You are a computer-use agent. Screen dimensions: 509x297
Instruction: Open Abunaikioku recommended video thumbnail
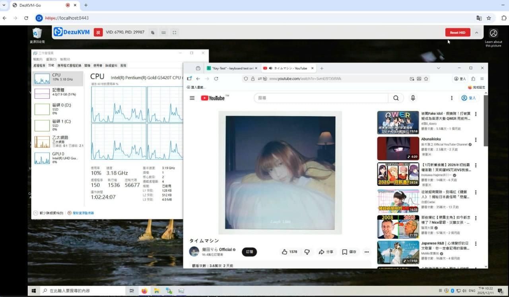pyautogui.click(x=398, y=148)
